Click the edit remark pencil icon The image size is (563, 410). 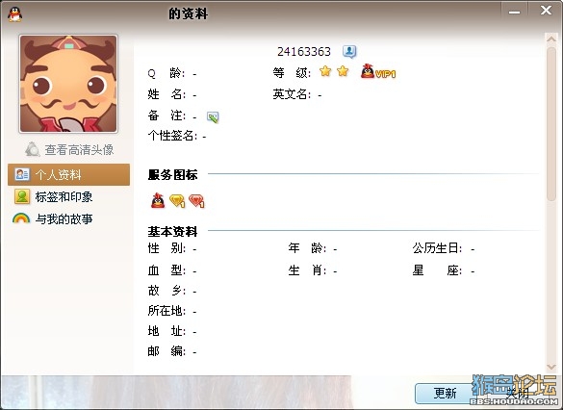click(213, 117)
